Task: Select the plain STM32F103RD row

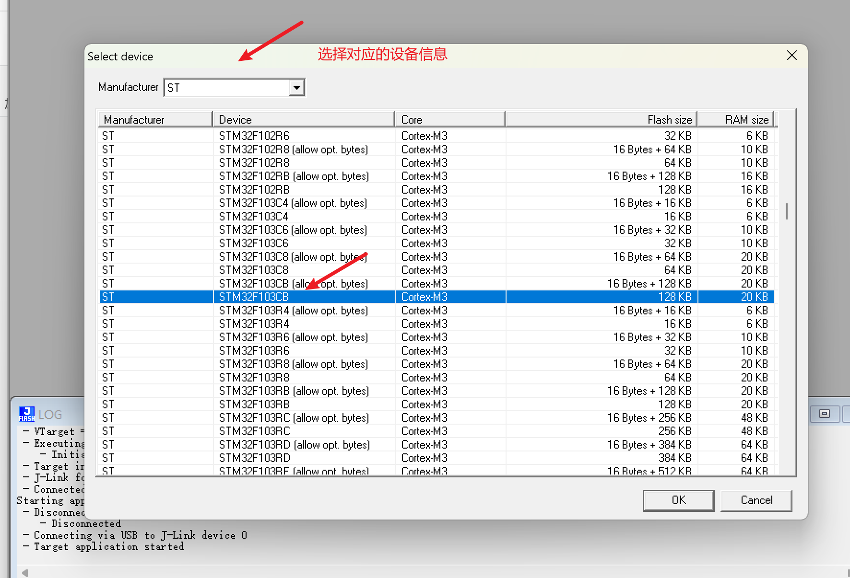Action: pyautogui.click(x=437, y=458)
